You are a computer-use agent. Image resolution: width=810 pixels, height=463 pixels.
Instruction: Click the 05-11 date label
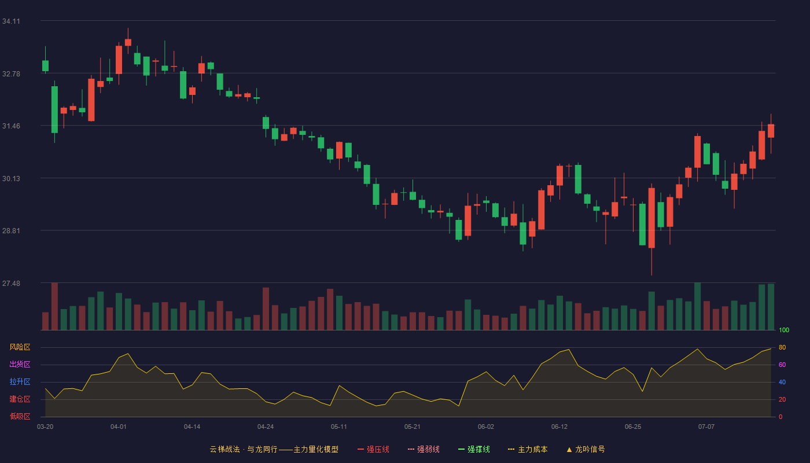(x=339, y=427)
